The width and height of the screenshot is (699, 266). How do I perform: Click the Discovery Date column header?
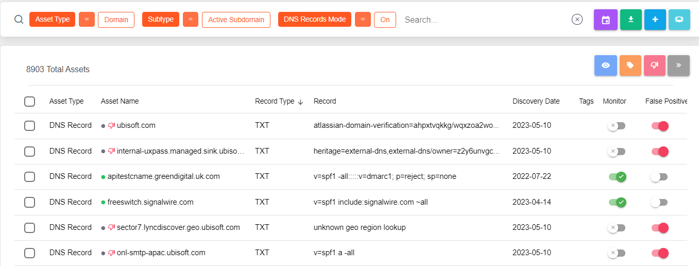coord(536,101)
